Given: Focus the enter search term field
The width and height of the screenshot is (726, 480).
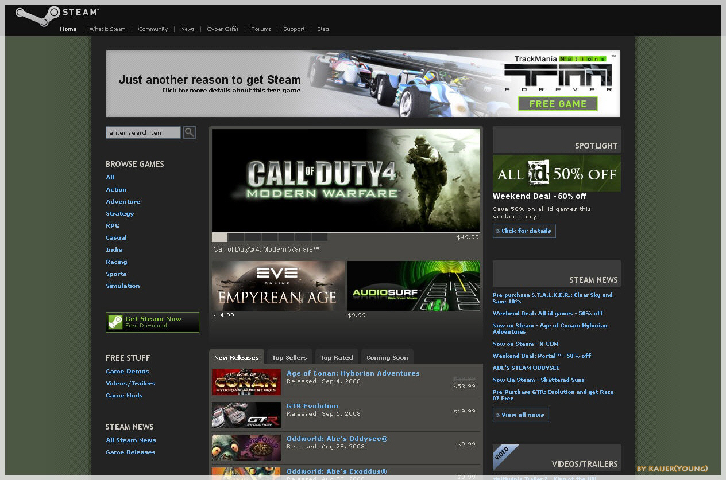Looking at the screenshot, I should [143, 132].
